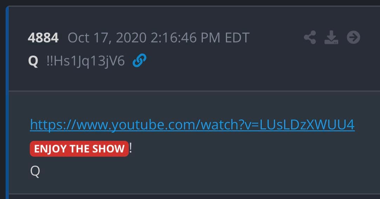The image size is (380, 199).
Task: Click the 2:16:46 PM time text
Action: [x=185, y=38]
